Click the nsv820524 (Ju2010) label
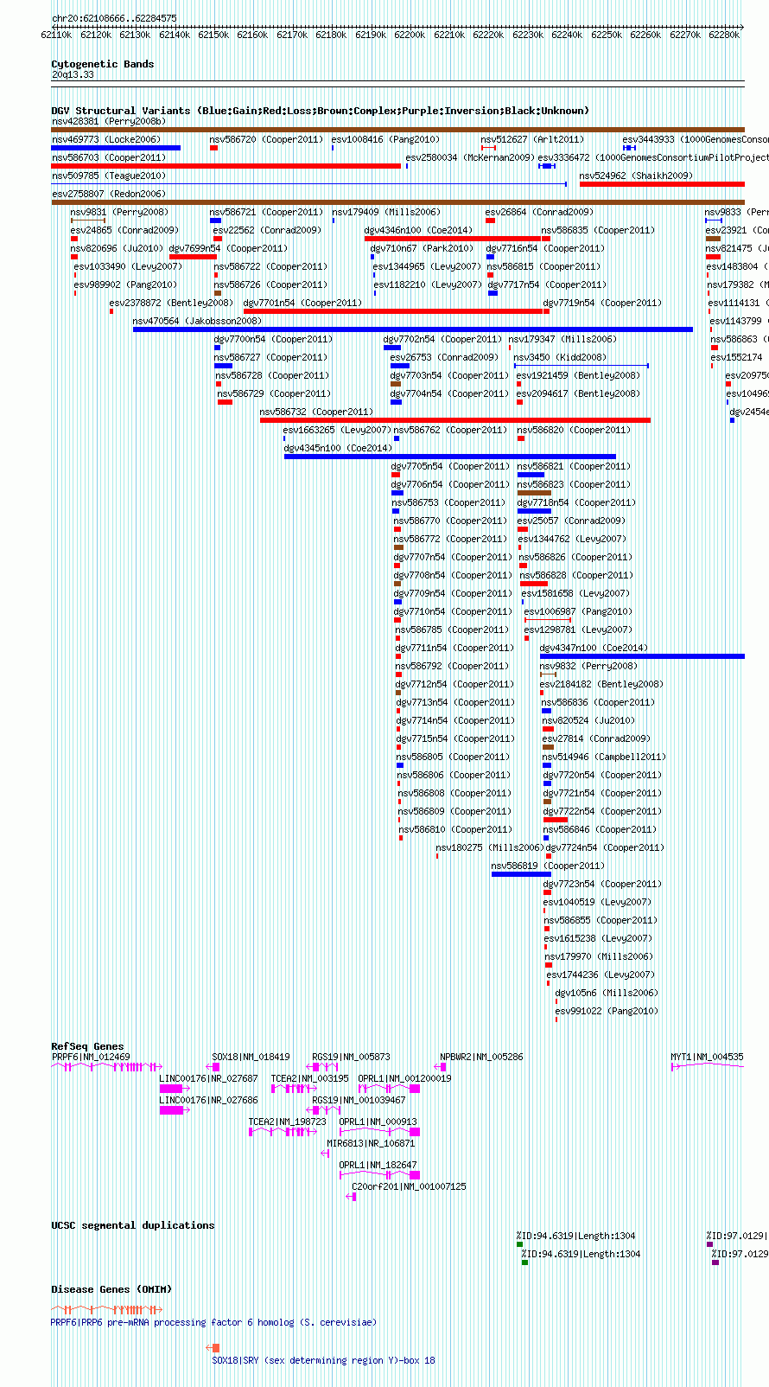Screen dimensions: 769x1387 [x=588, y=720]
